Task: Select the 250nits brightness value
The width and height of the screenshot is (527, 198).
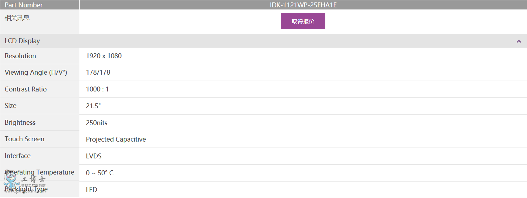Action: [97, 123]
